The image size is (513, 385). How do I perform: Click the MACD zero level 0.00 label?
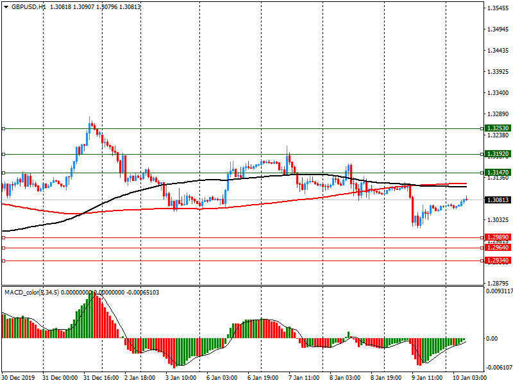[x=493, y=338]
